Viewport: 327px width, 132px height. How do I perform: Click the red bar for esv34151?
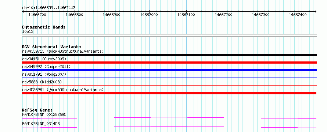pos(169,63)
